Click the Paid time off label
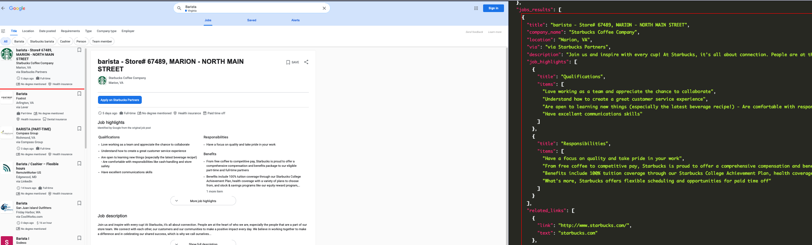Screen dimensions: 812x245 click(214, 113)
